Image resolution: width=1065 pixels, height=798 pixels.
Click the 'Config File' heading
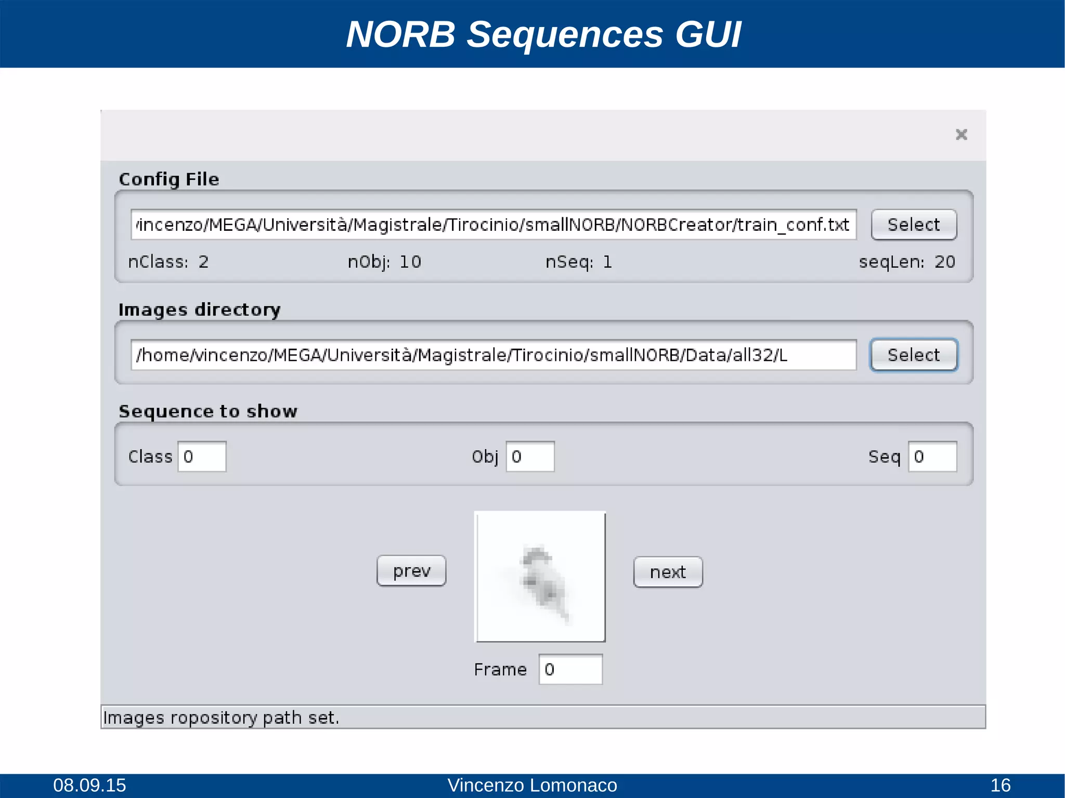169,179
